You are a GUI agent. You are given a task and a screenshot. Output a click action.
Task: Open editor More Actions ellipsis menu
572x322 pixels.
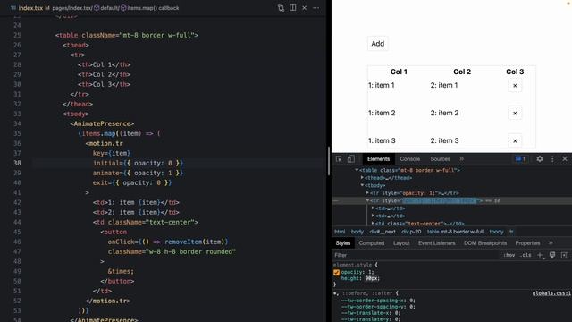(315, 8)
